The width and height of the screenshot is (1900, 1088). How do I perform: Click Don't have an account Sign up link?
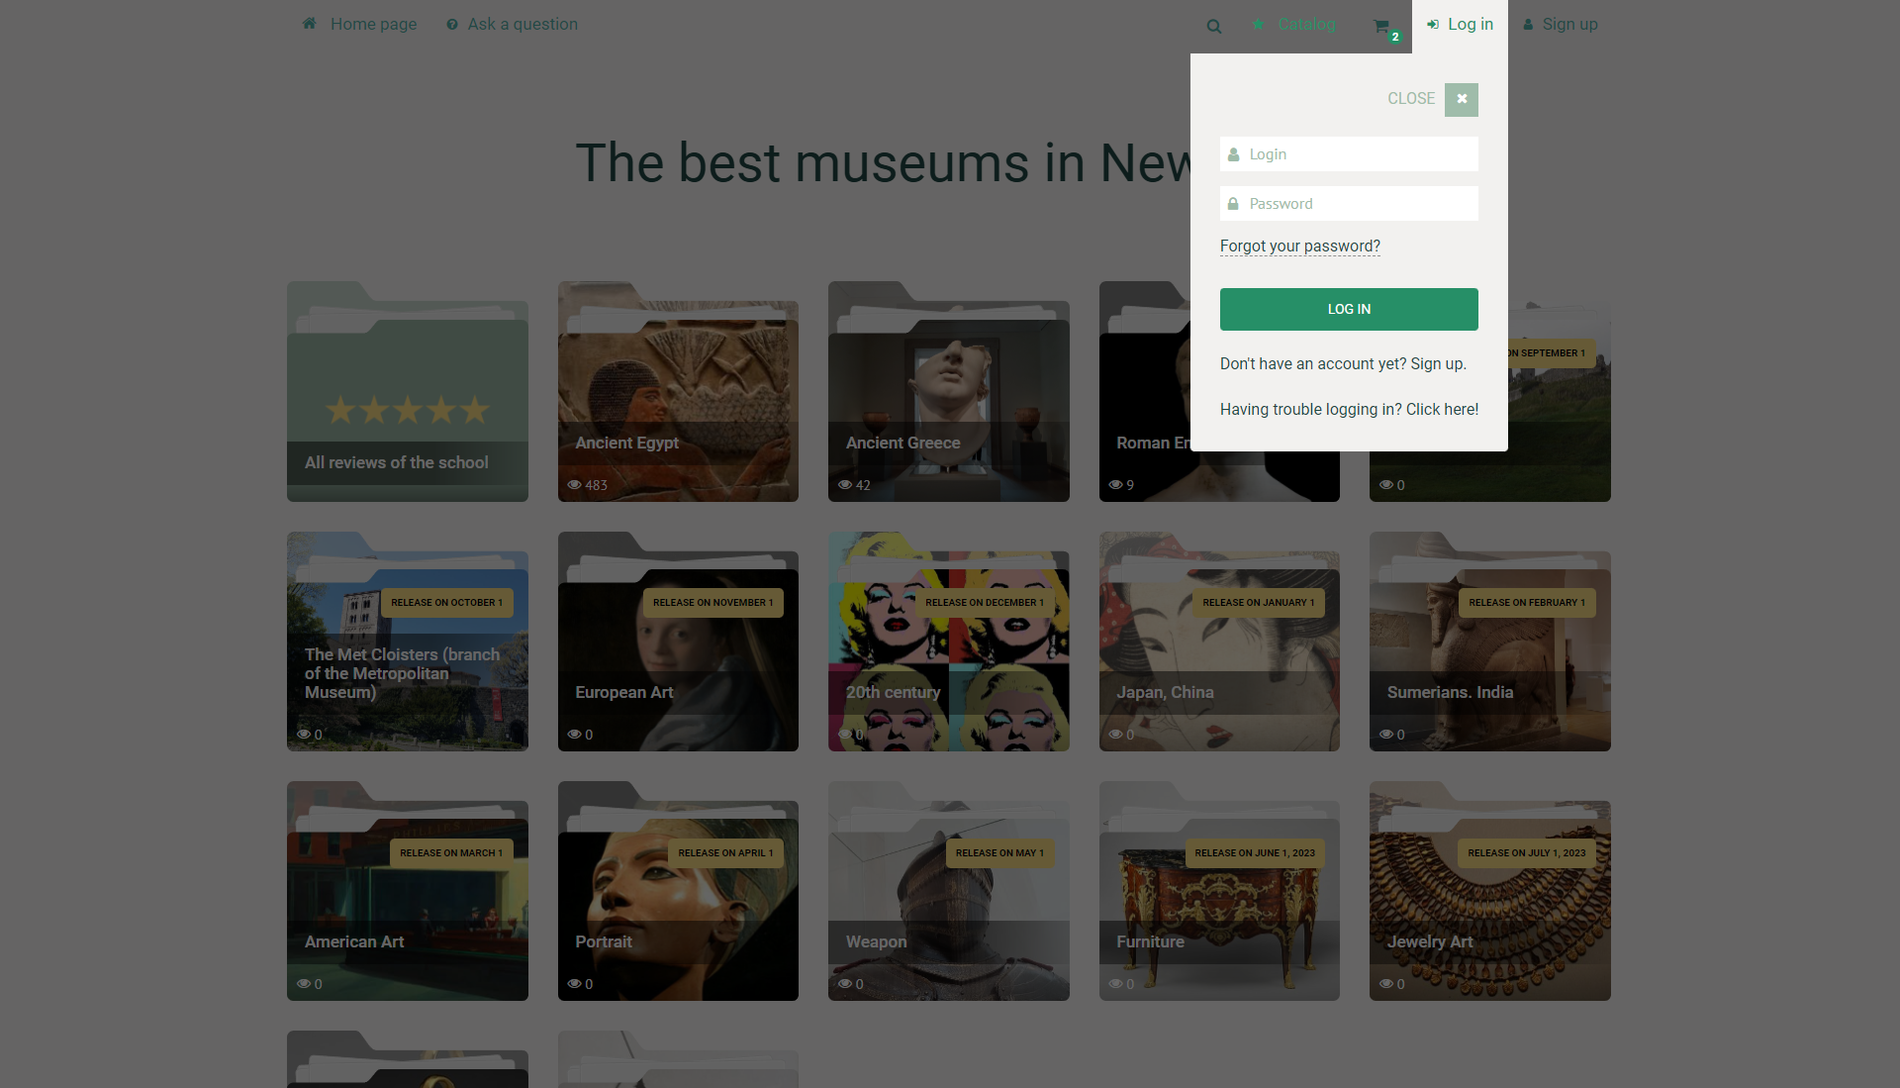(x=1343, y=364)
